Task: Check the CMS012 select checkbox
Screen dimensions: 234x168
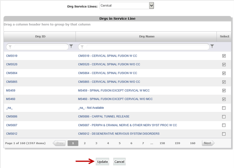Action: (224, 134)
